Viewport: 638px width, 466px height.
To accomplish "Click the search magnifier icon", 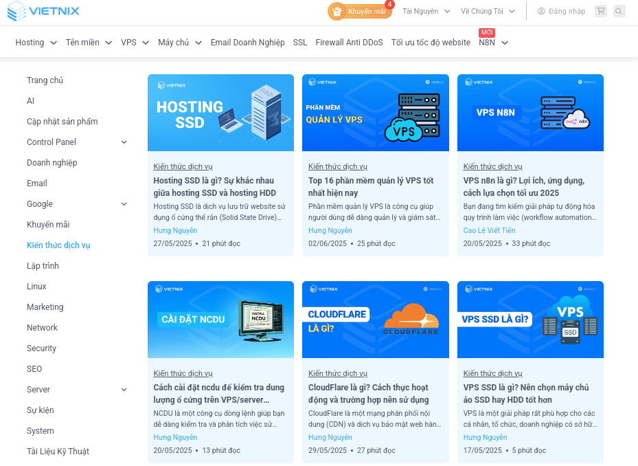I will (619, 11).
